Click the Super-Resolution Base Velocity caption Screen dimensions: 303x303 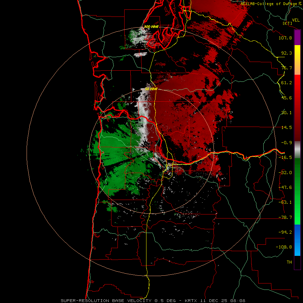pos(153,301)
